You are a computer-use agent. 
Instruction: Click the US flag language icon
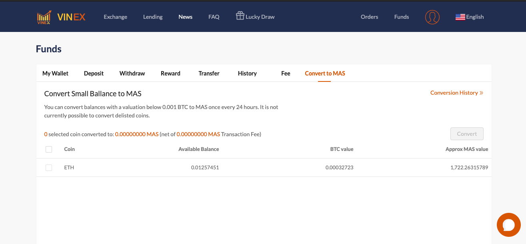(x=460, y=17)
